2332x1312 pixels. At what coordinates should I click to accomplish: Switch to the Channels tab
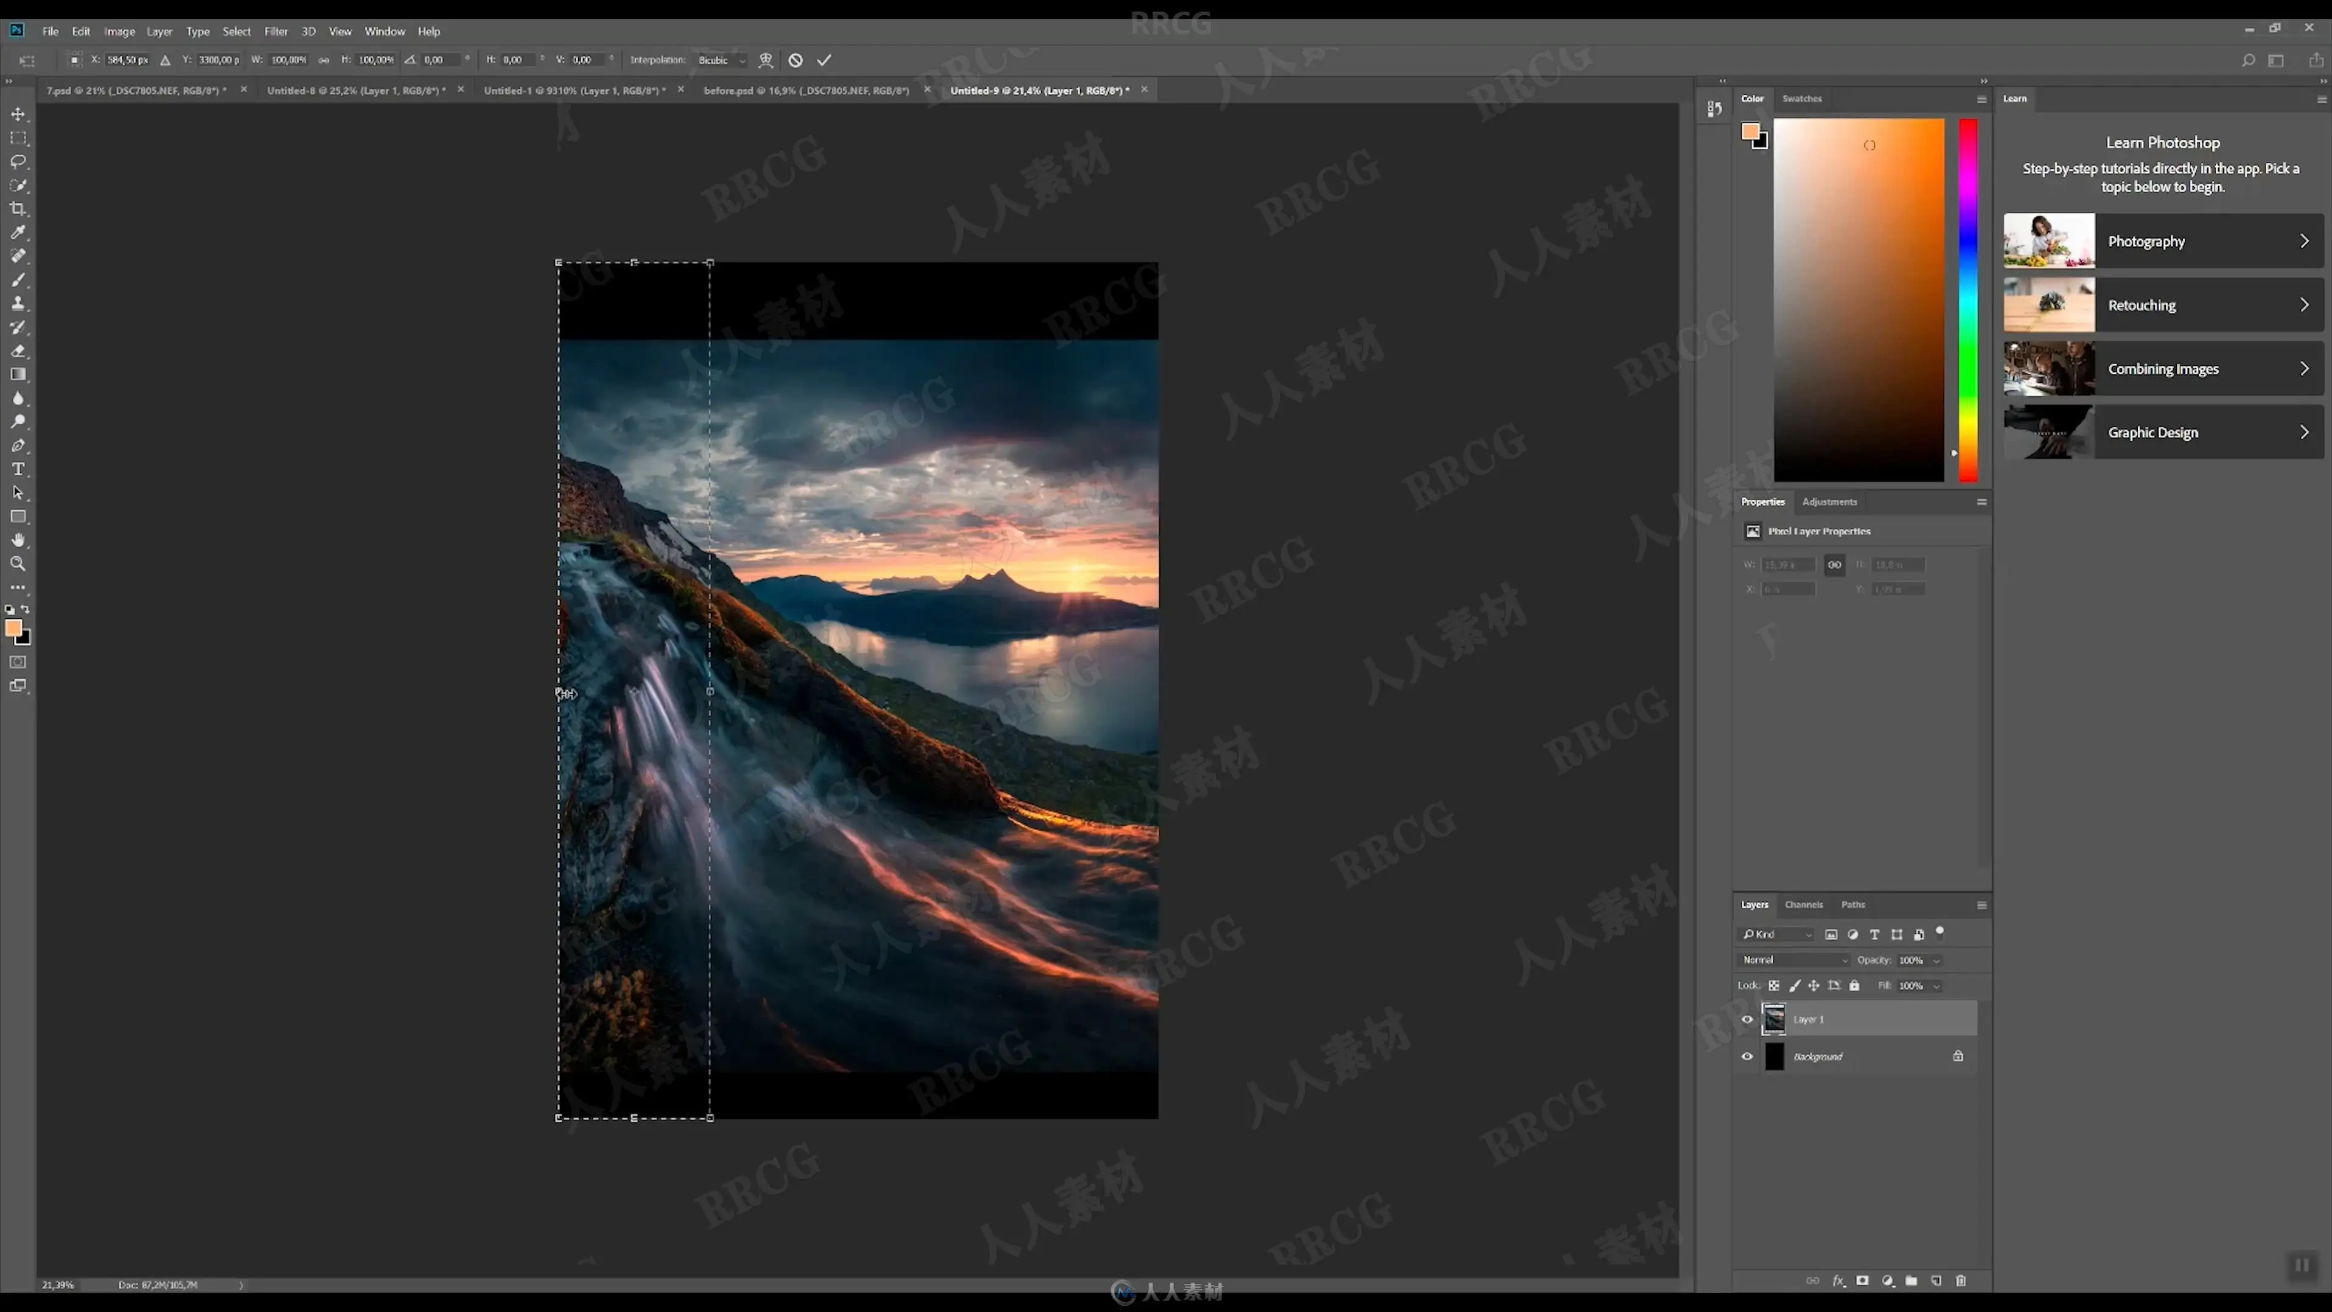tap(1803, 904)
